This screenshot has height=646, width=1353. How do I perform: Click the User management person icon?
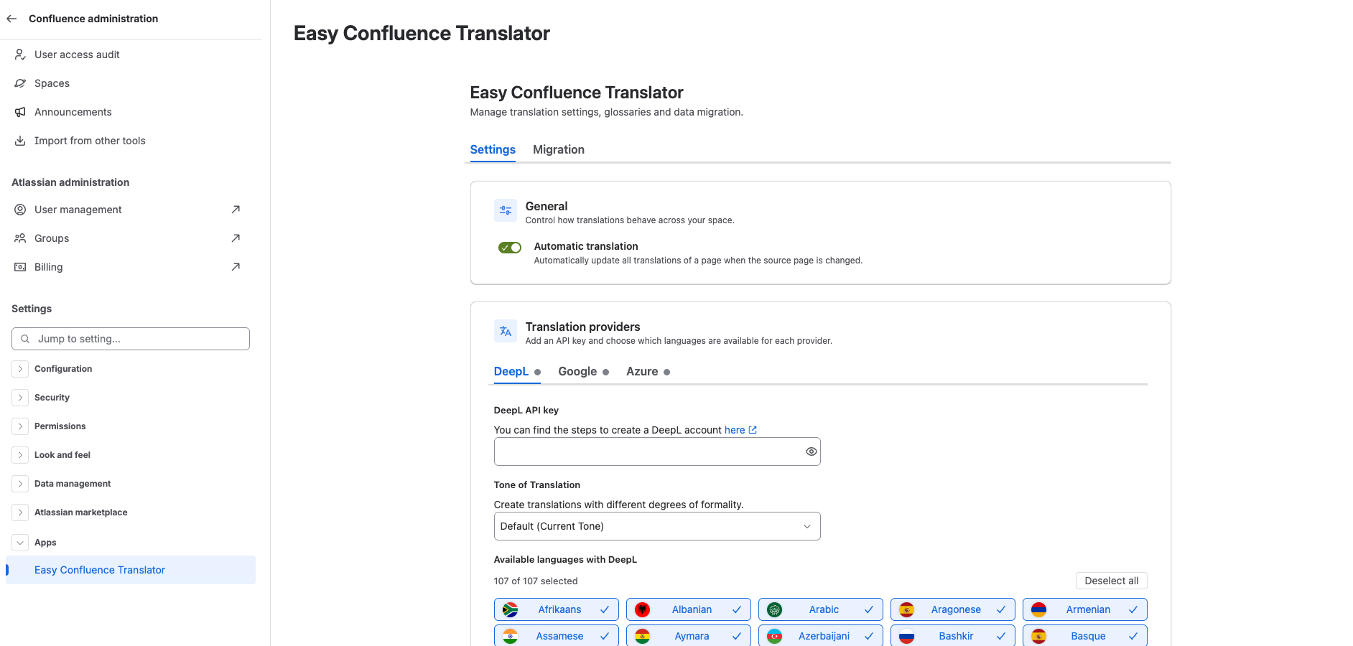pos(20,210)
